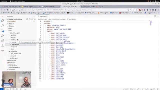The image size is (160, 90).
Task: Change YAML language mode in status bar
Action: click(146, 89)
